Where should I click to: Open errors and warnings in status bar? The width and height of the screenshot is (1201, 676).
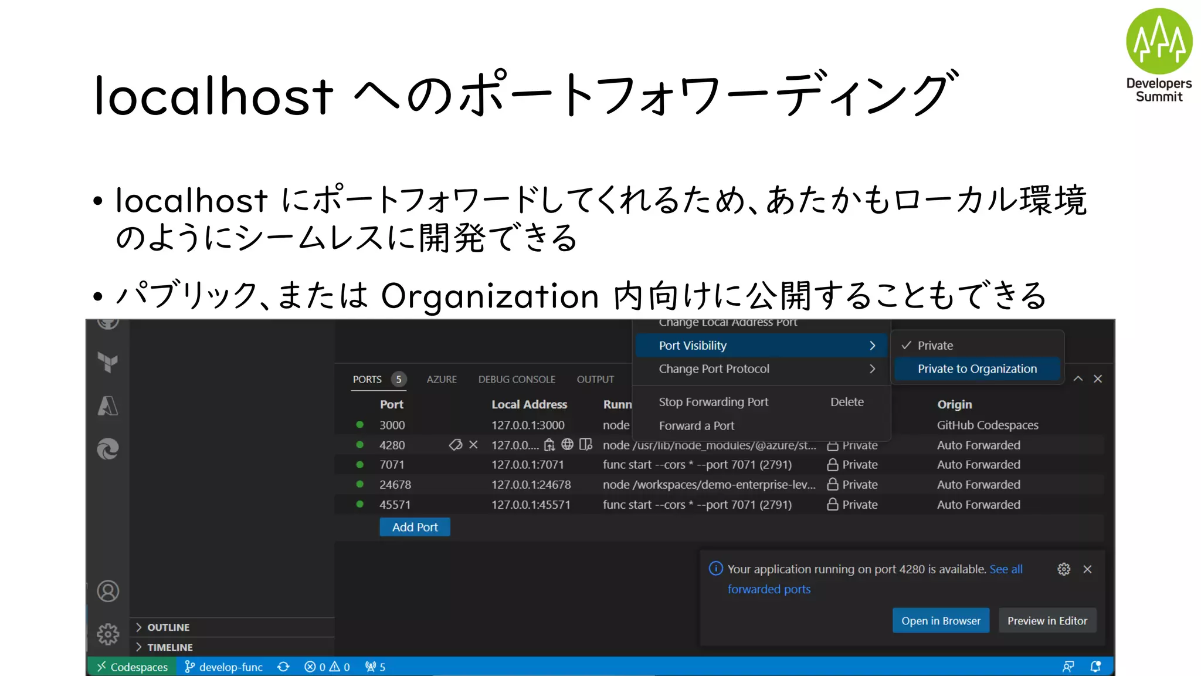point(327,667)
